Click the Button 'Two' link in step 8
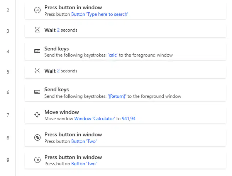 [x=84, y=141]
